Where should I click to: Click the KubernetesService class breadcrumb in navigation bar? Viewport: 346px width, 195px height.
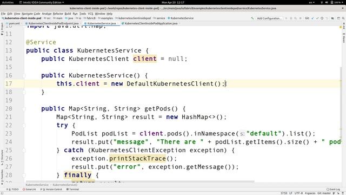[181, 18]
